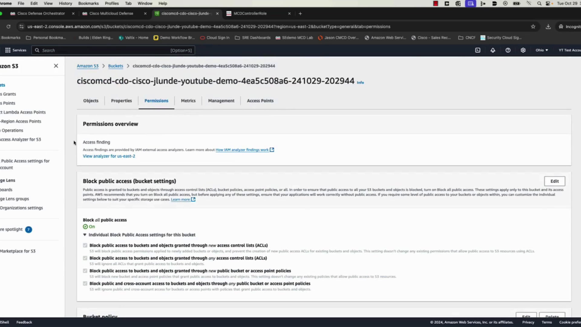Go to Buckets breadcrumb link
581x327 pixels.
coord(116,66)
